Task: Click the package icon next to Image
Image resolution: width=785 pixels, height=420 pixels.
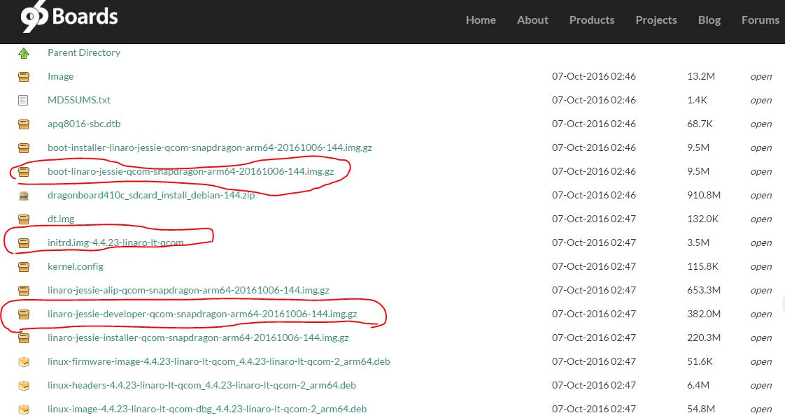Action: (x=24, y=76)
